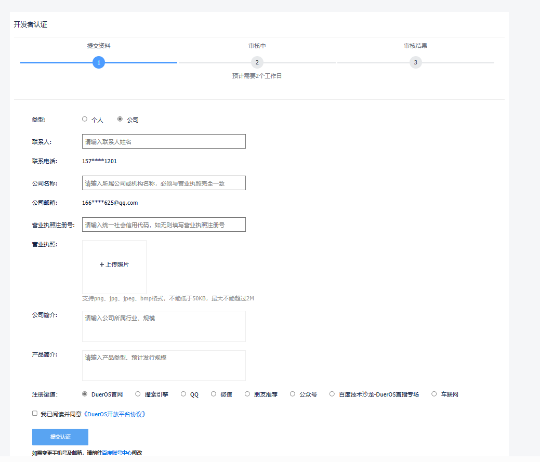Select the QQ registration channel
This screenshot has width=540, height=462.
(x=183, y=394)
